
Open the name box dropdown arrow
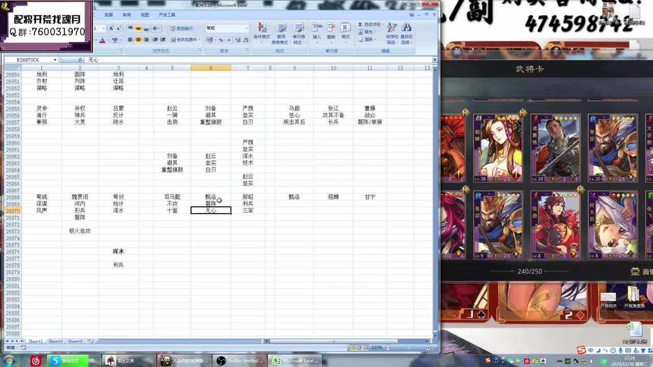55,60
